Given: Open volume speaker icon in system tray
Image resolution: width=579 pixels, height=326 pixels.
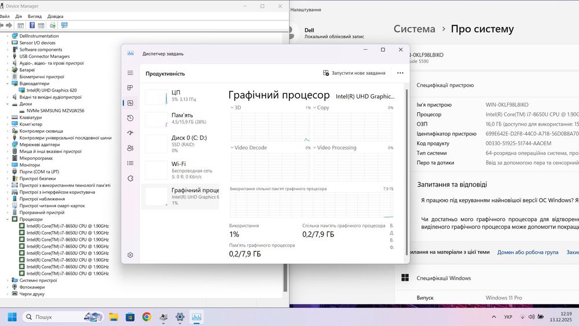Looking at the screenshot, I should coord(532,317).
